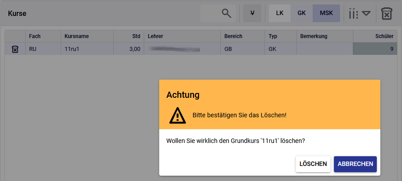Click the struck-through V filter button
Screen dimensions: 402x181
pos(252,13)
